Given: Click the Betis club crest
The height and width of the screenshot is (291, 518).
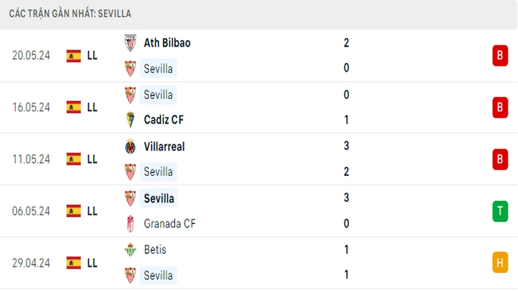Looking at the screenshot, I should 130,249.
